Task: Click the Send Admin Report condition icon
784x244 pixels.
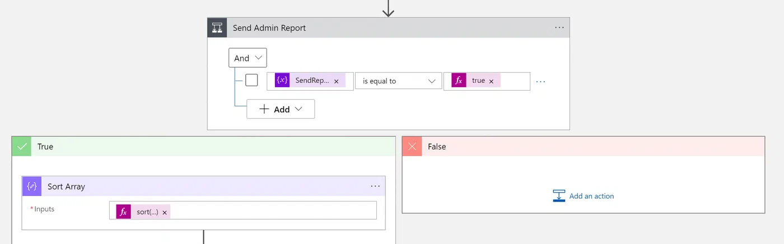Action: click(217, 27)
